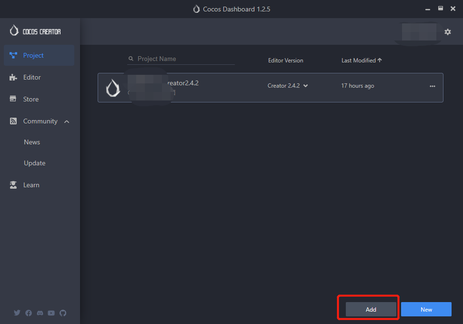Click the Learn graduate icon
The height and width of the screenshot is (324, 463).
coord(13,185)
